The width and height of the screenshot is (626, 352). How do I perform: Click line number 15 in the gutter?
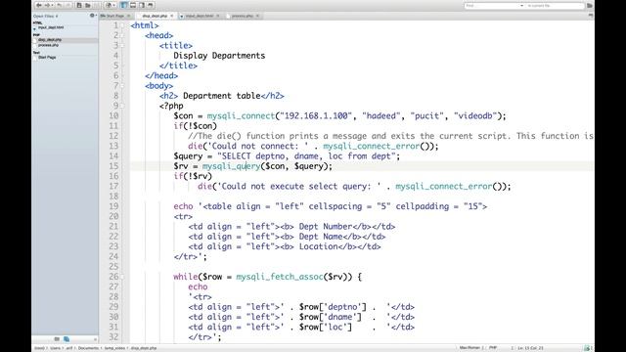point(113,166)
